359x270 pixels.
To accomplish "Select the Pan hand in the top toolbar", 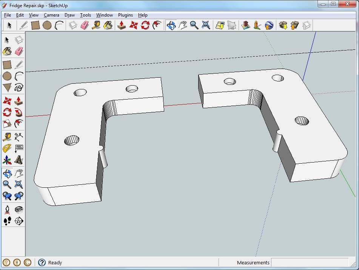I will 183,25.
